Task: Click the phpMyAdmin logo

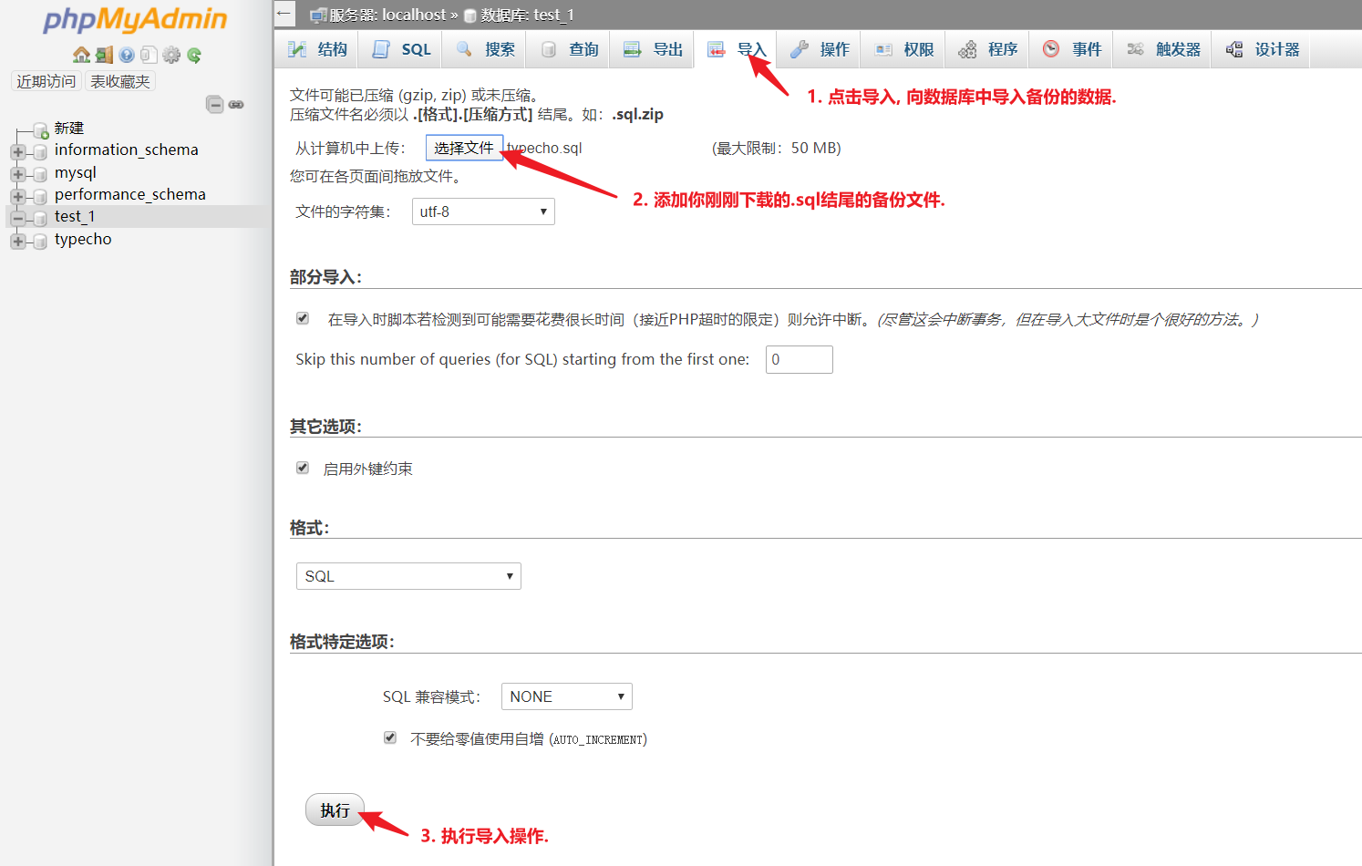Action: point(135,20)
